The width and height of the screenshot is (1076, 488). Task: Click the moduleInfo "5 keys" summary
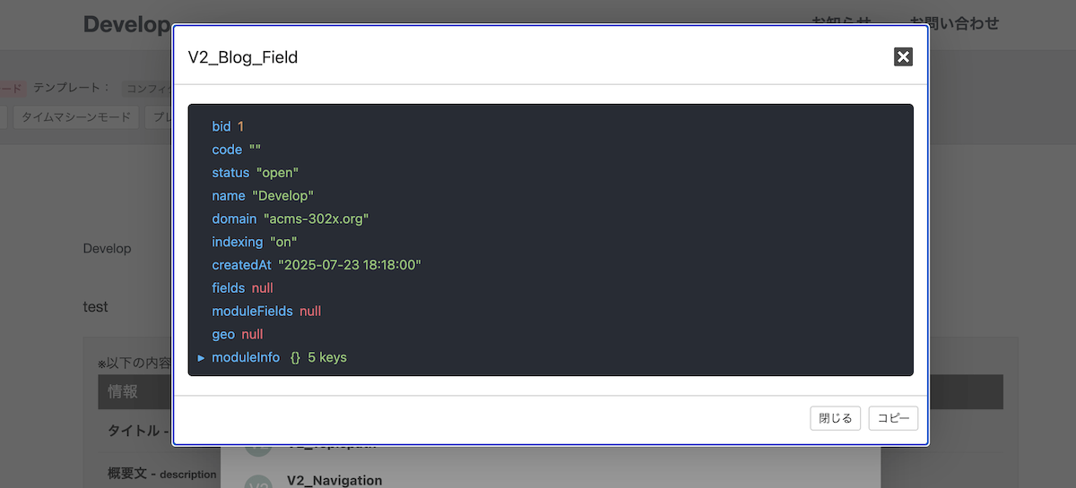[326, 357]
